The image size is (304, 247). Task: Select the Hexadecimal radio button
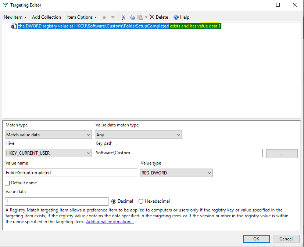tap(141, 201)
